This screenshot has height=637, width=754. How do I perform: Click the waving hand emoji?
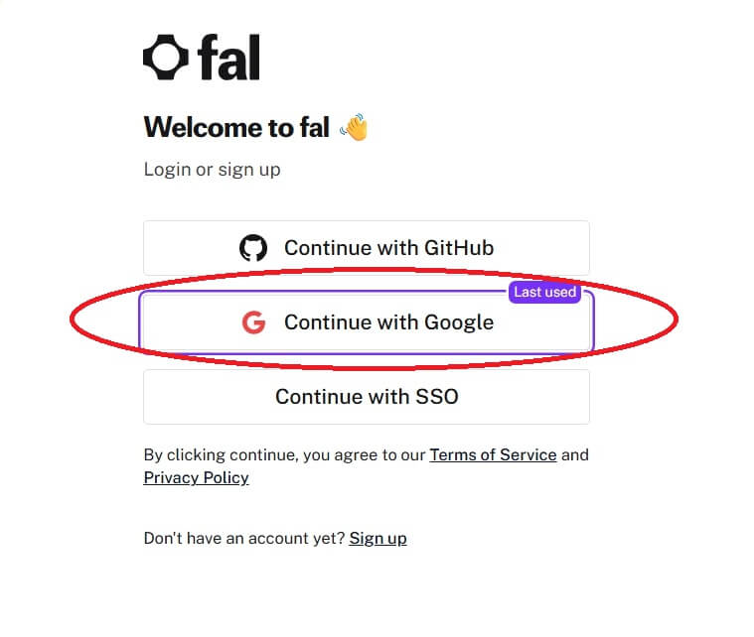click(354, 127)
